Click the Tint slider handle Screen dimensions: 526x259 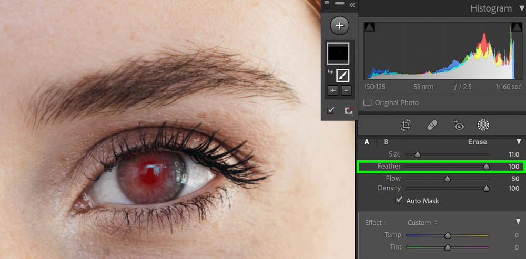point(448,248)
